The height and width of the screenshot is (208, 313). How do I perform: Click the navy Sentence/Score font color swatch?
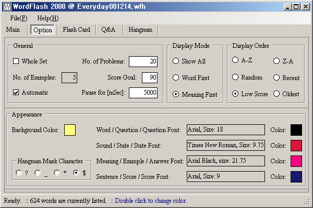(x=296, y=177)
